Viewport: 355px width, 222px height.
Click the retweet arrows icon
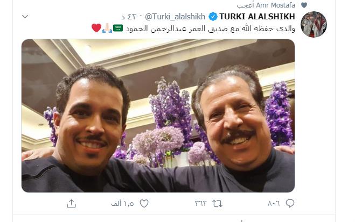point(217,204)
